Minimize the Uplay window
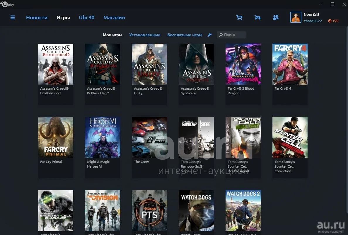 (x=321, y=4)
